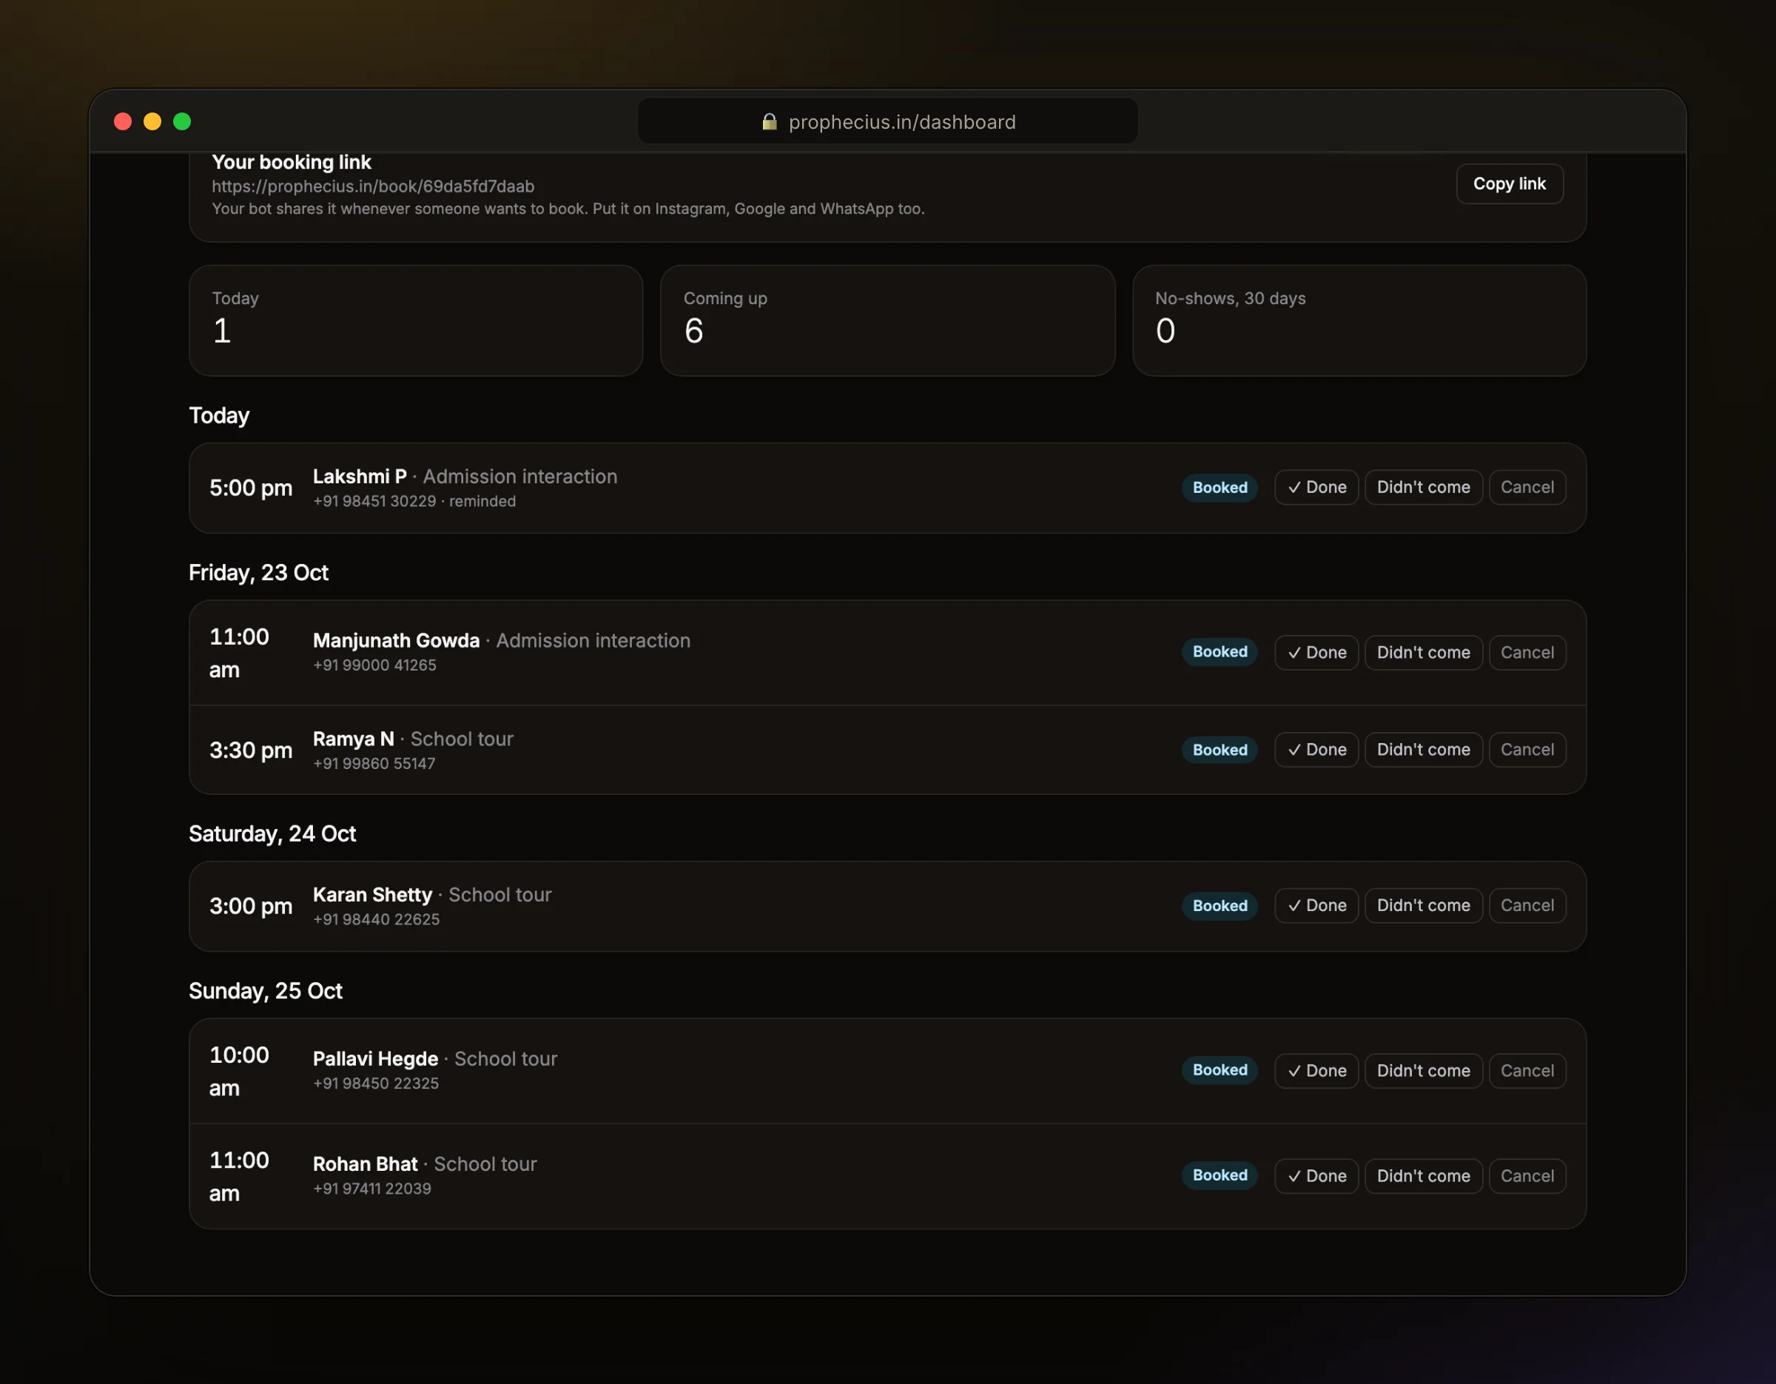The width and height of the screenshot is (1776, 1384).
Task: Click Booked badge for Pallavi Hegde
Action: [1220, 1070]
